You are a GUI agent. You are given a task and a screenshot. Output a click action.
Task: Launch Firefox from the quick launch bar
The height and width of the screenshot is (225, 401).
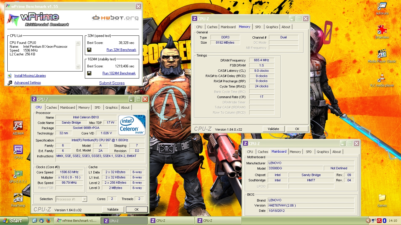coord(48,221)
